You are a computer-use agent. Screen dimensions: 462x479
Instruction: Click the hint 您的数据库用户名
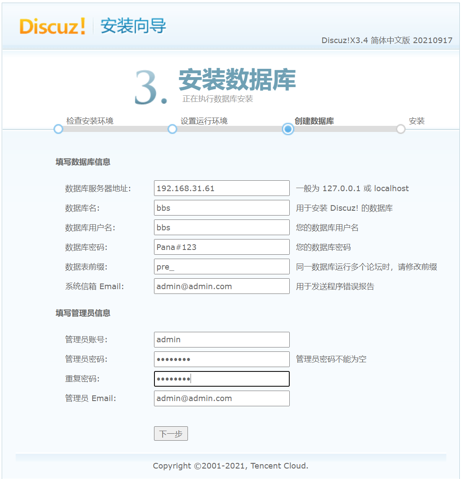327,228
